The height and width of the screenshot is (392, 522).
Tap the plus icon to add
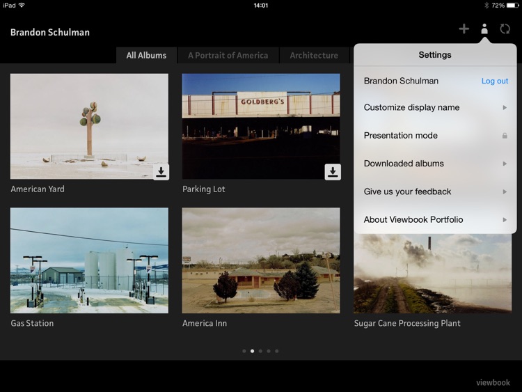pyautogui.click(x=464, y=29)
